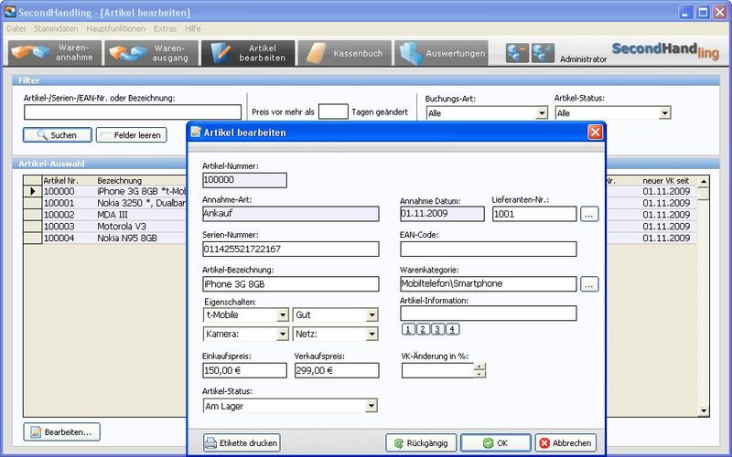Click the Rückgängig undo button
The image size is (732, 457).
point(421,442)
